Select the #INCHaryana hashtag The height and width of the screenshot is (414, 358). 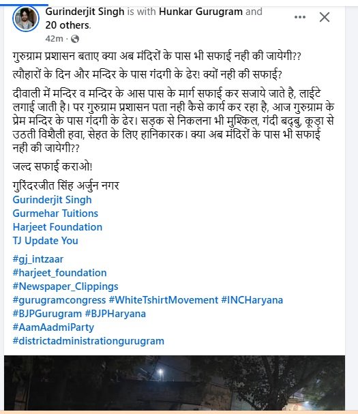[252, 300]
